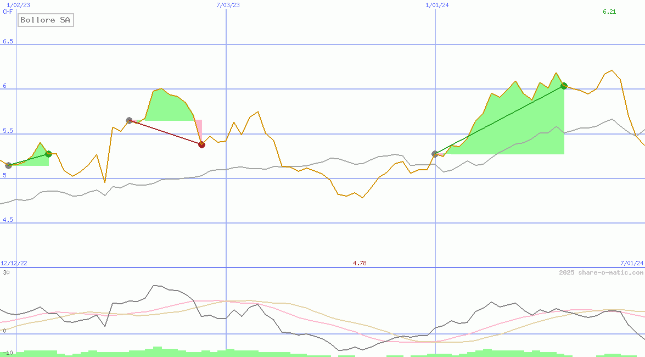Select the 7/03/23 date label
Viewport: 645px width, 357px height.
coord(228,5)
